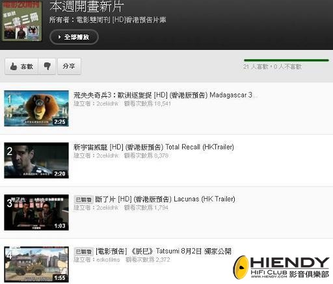Click the 本週開畫新片 playlist title
Screen dimensions: 333x284
click(87, 6)
